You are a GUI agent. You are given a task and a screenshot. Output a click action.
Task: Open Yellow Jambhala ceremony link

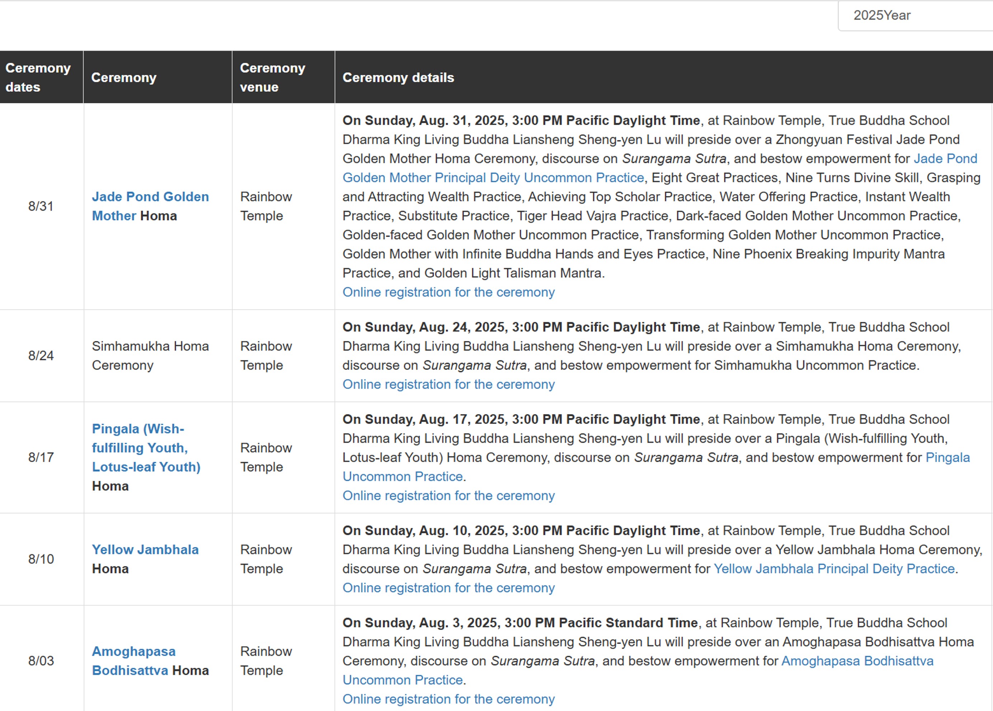point(145,550)
